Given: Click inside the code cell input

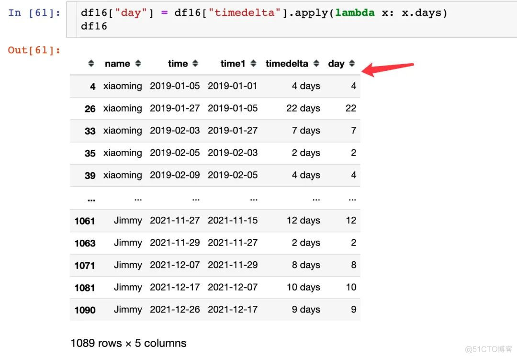Looking at the screenshot, I should pyautogui.click(x=292, y=20).
